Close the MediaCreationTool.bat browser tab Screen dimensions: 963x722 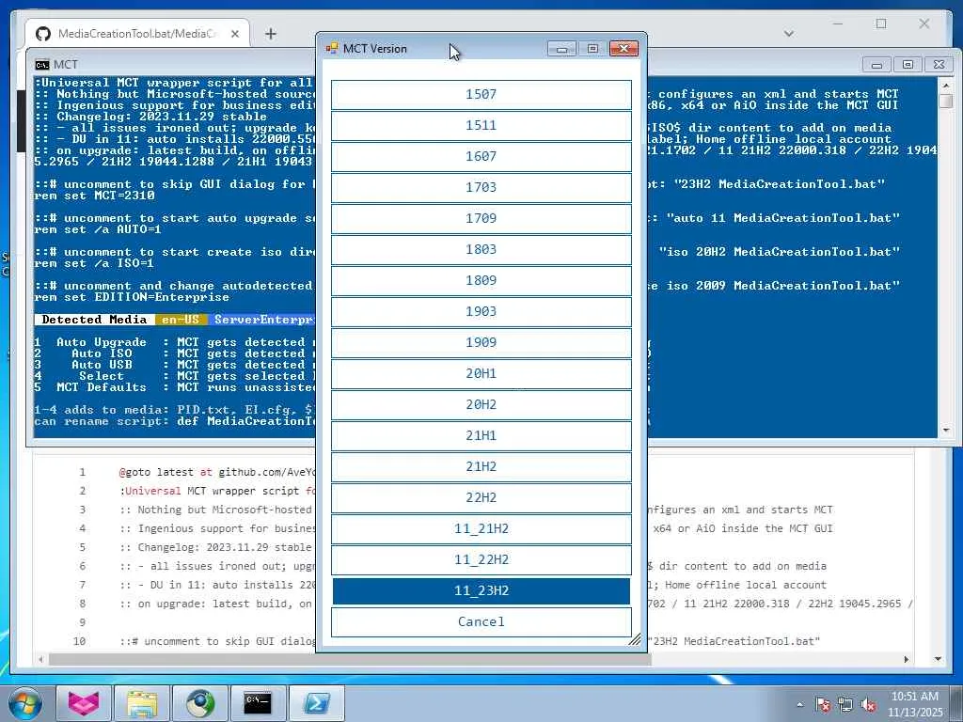click(234, 35)
